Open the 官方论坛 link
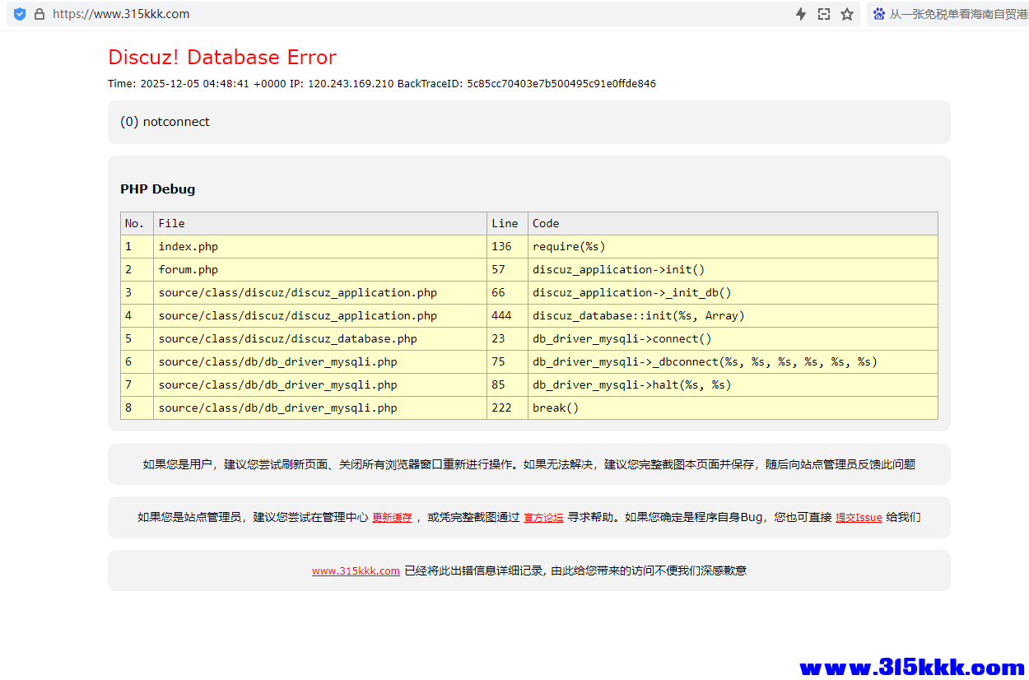 (x=543, y=517)
